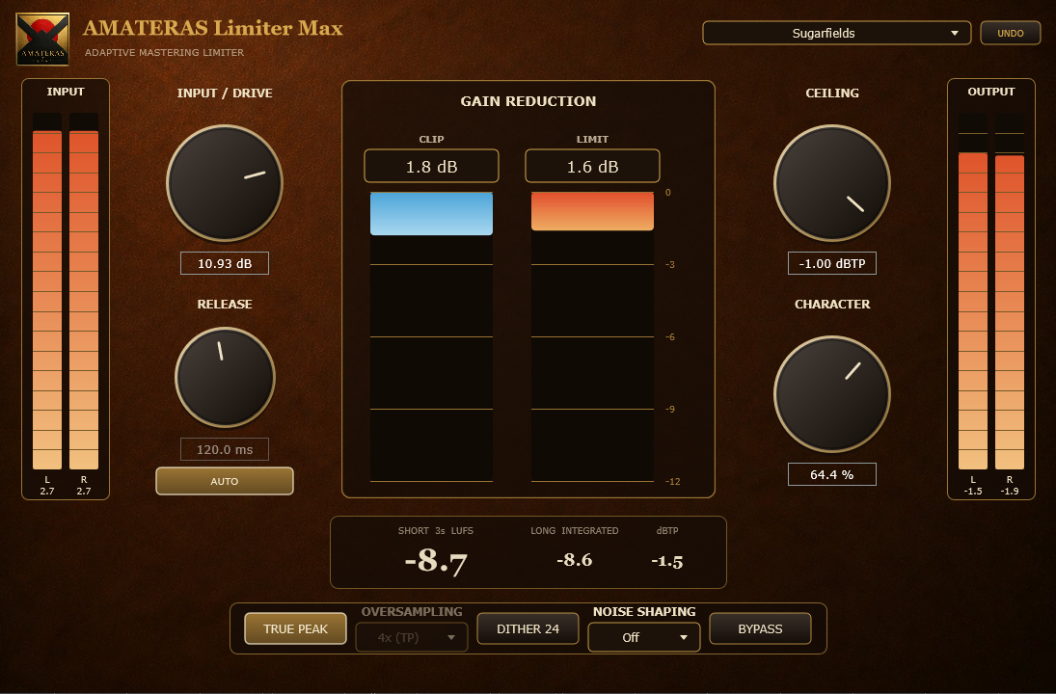Image resolution: width=1056 pixels, height=694 pixels.
Task: Click the CLIP 1.8 dB readout
Action: 431,166
